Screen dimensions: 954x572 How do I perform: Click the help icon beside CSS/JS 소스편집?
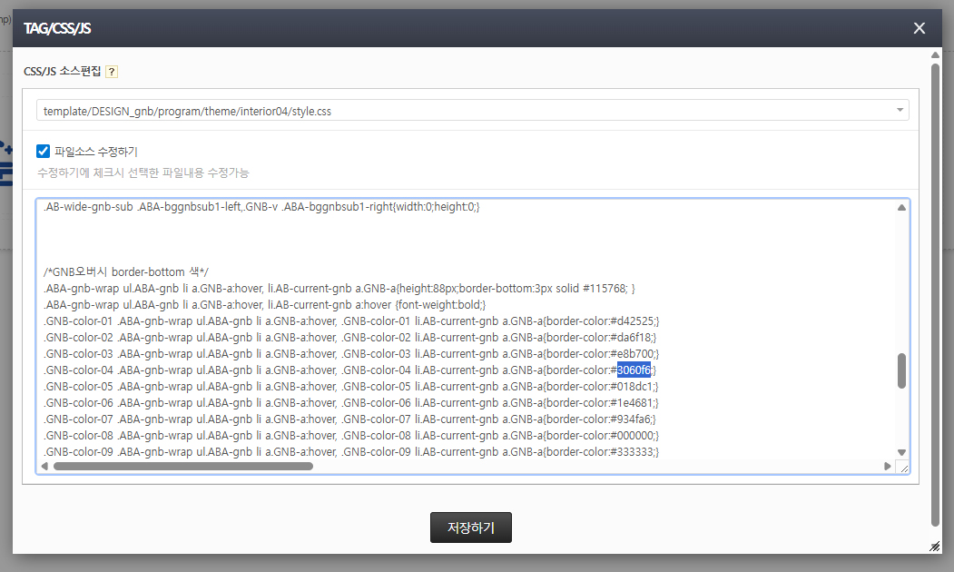pos(112,72)
